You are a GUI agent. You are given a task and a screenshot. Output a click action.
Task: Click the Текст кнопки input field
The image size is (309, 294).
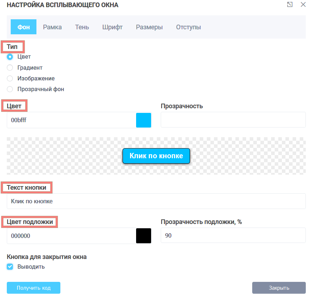click(156, 201)
